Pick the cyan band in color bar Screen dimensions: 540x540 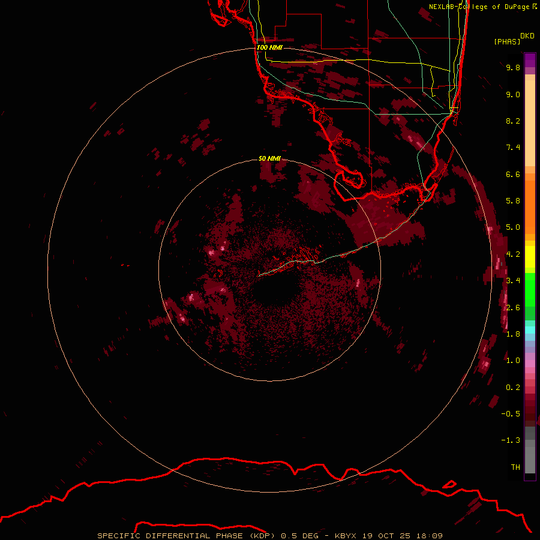[x=530, y=329]
